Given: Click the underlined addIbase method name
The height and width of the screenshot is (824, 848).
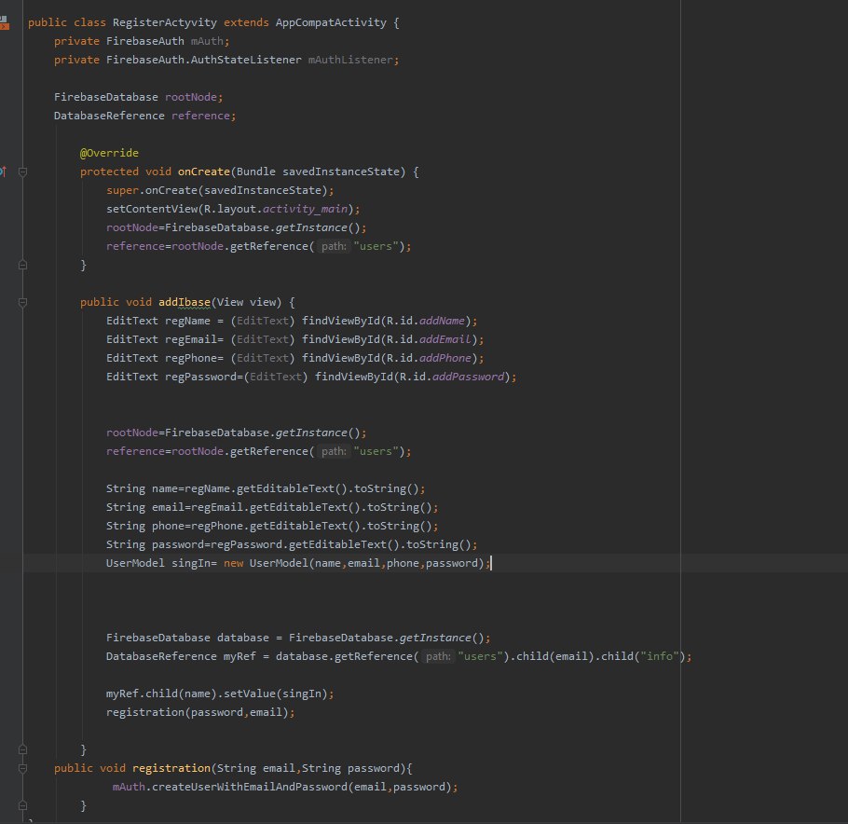Looking at the screenshot, I should 185,302.
